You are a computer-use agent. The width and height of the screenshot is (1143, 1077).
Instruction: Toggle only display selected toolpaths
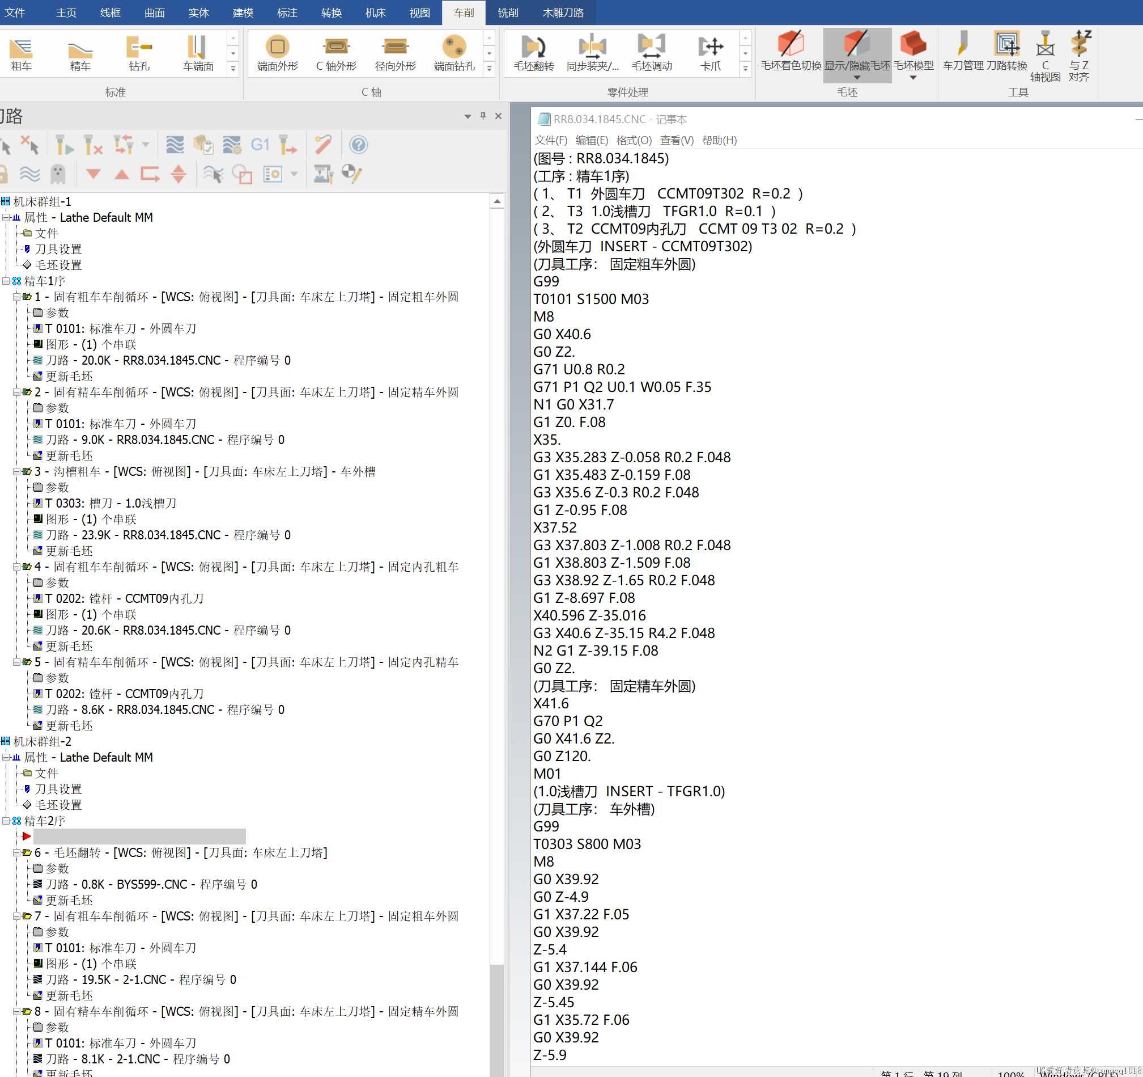pyautogui.click(x=213, y=174)
